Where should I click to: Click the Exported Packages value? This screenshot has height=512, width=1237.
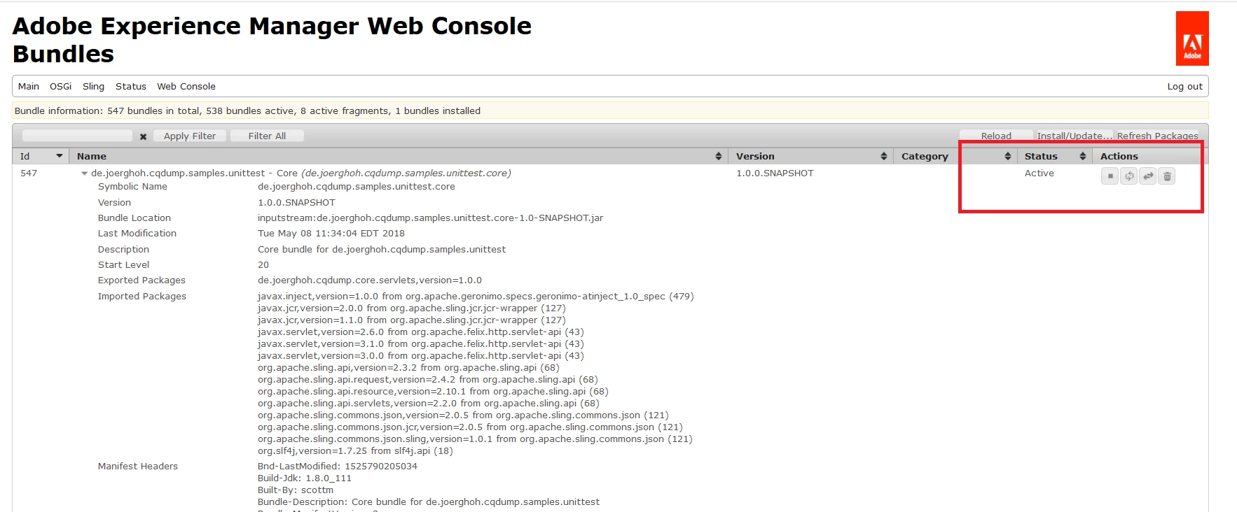(x=370, y=280)
